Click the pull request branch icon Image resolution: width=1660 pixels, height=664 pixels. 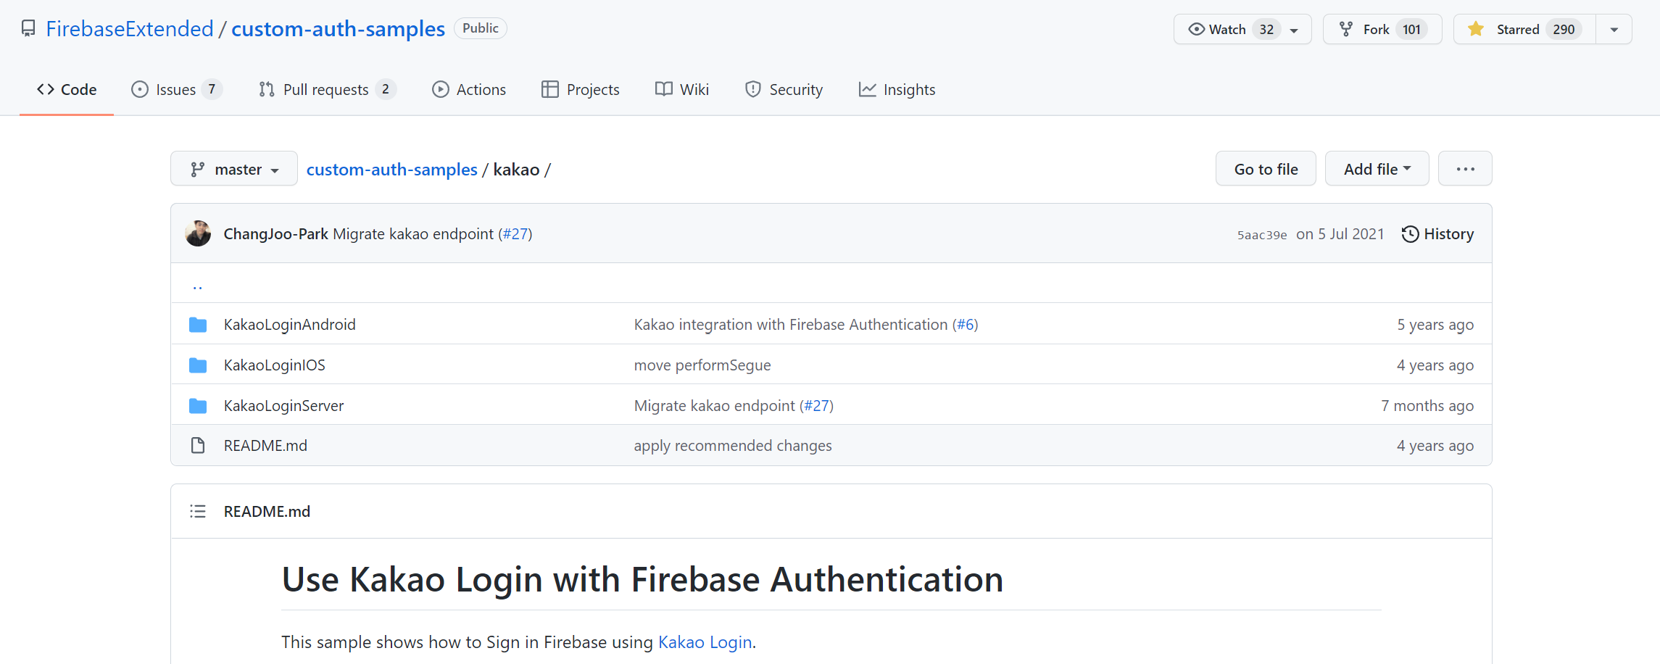tap(267, 89)
